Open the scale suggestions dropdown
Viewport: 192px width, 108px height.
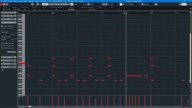click(x=11, y=39)
